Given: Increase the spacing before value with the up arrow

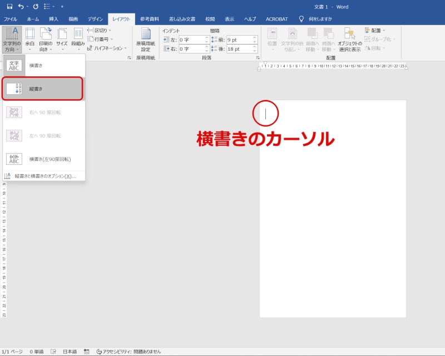Looking at the screenshot, I should 255,38.
